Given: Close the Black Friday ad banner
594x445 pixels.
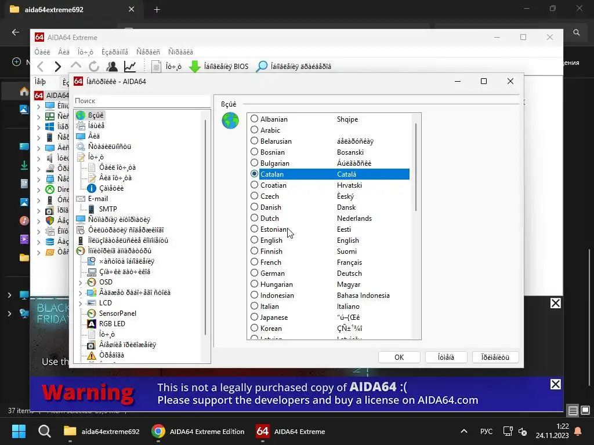Looking at the screenshot, I should coord(555,303).
